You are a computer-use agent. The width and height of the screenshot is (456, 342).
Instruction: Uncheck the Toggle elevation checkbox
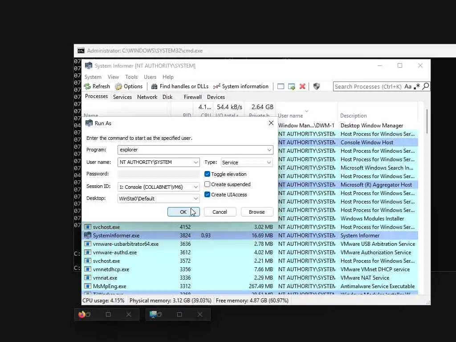tap(207, 174)
